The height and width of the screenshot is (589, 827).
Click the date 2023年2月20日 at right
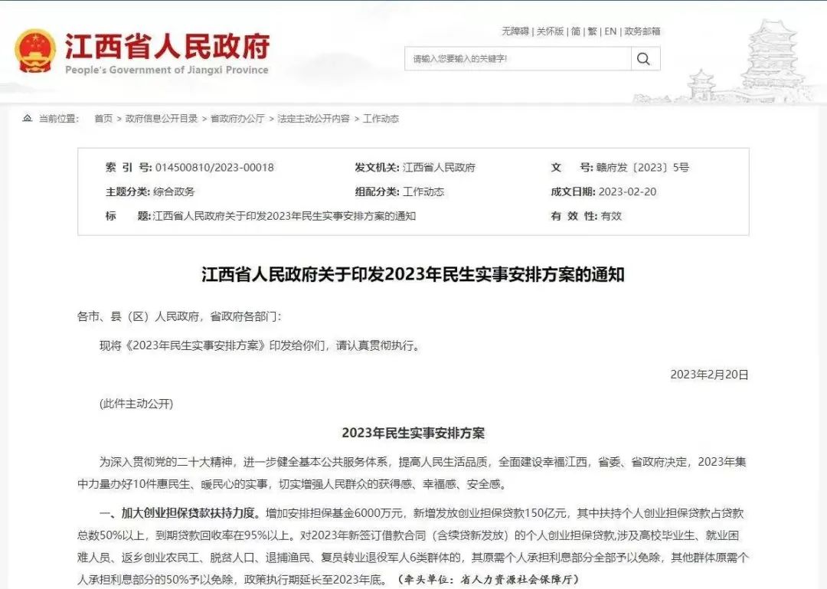pos(709,375)
